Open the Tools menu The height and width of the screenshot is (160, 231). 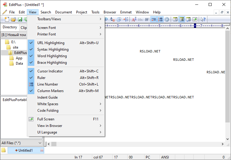(x=95, y=12)
